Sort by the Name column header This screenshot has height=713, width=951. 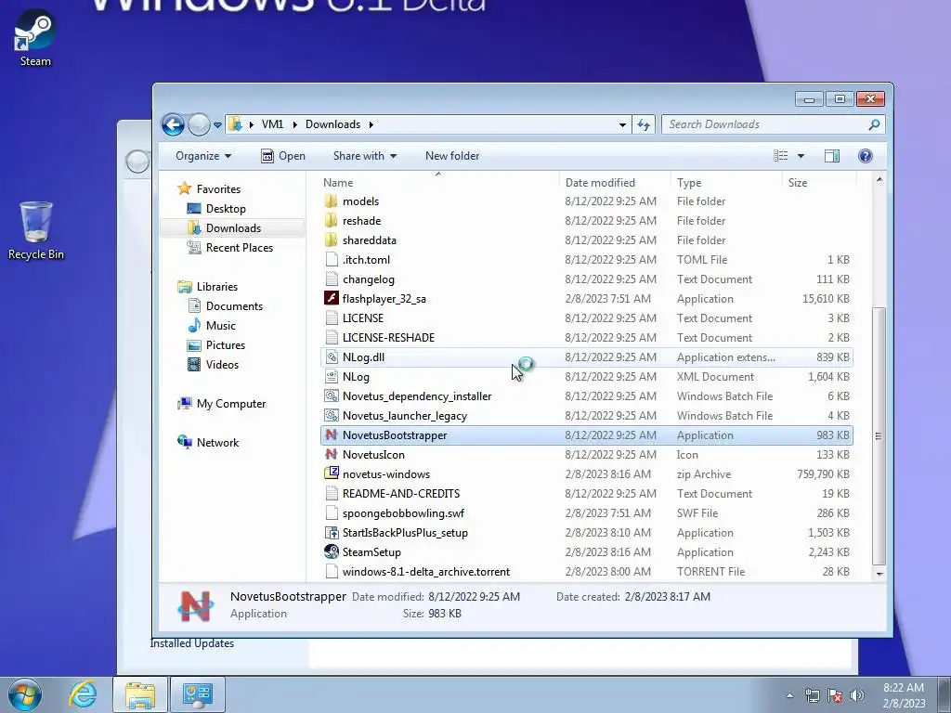pos(438,183)
